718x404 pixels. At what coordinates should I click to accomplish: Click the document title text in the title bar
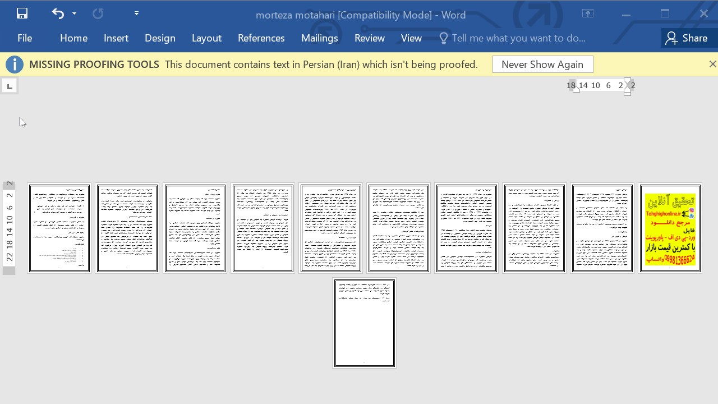pos(361,15)
